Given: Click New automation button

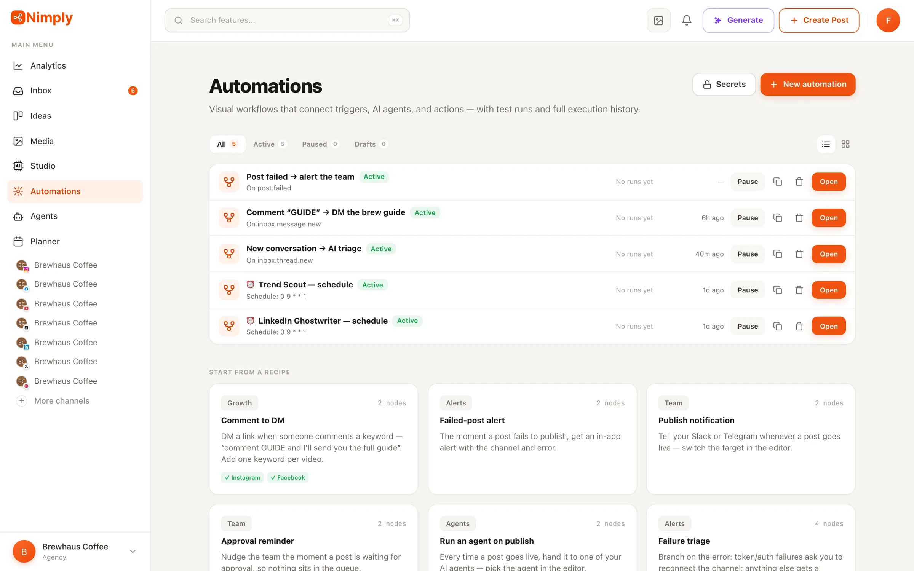Looking at the screenshot, I should coord(808,84).
